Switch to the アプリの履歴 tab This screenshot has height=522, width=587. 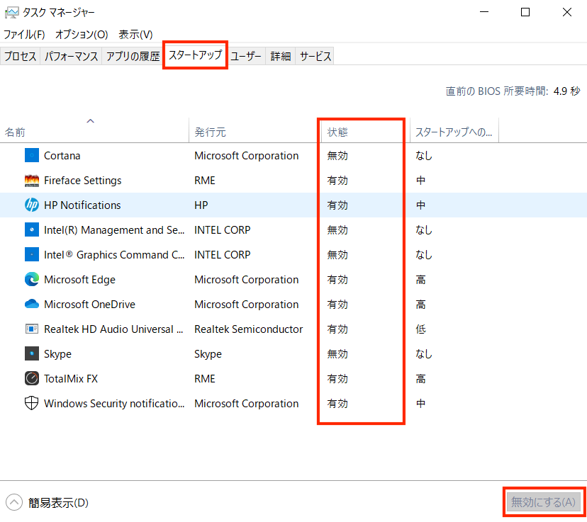coord(133,57)
